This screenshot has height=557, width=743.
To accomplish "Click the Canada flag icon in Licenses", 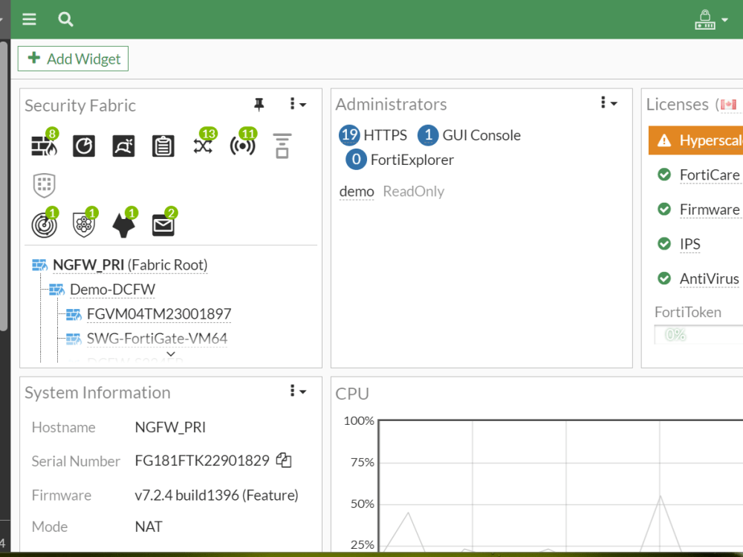I will point(728,104).
